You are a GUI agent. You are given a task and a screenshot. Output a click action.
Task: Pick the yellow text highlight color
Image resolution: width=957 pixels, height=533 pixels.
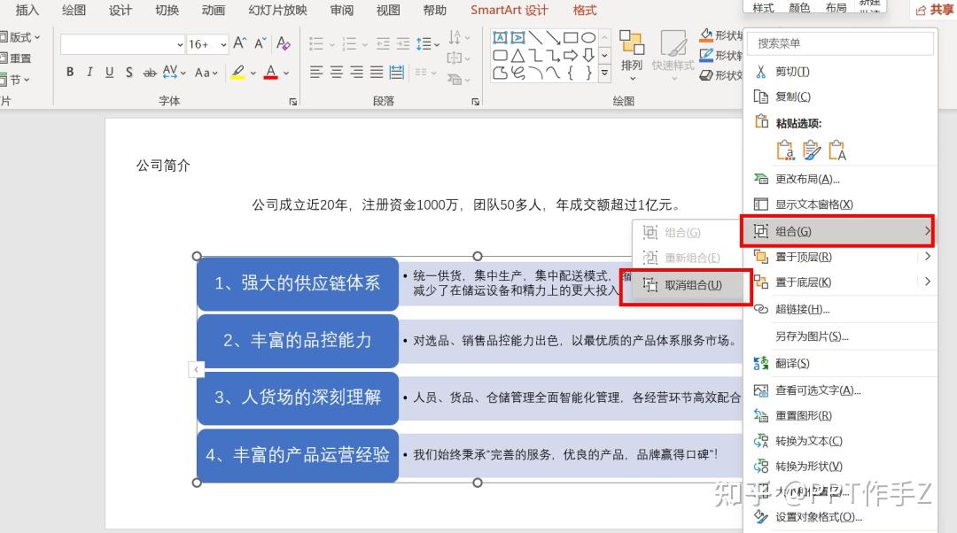(237, 72)
